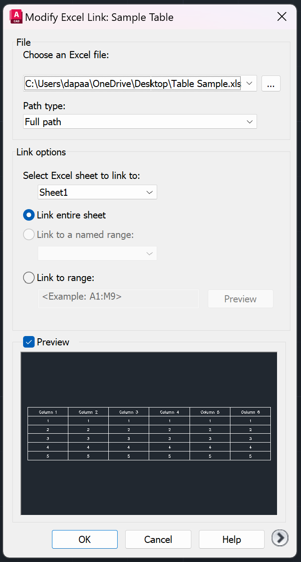Open the Excel file path dropdown arrow

pyautogui.click(x=250, y=83)
